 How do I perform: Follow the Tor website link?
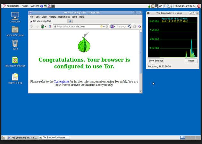click(61, 82)
